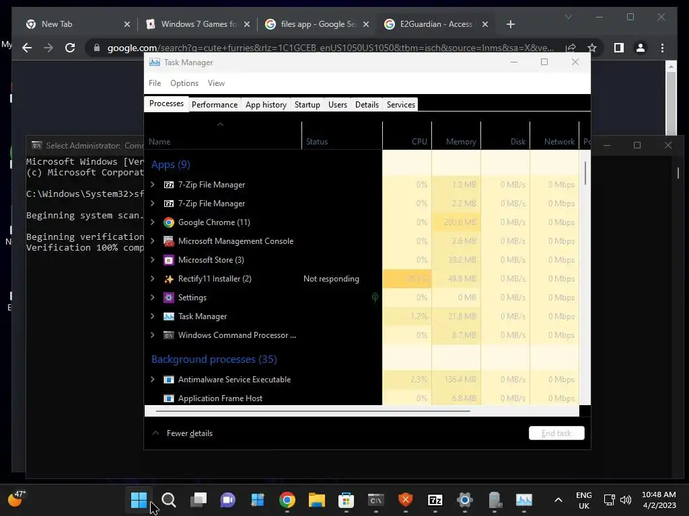689x516 pixels.
Task: Open Windows Start menu
Action: pyautogui.click(x=139, y=500)
